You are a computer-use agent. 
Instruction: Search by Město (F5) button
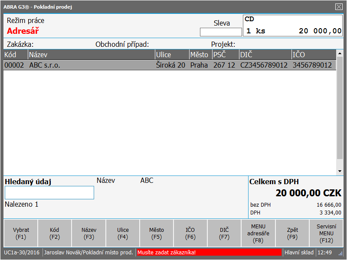157,234
